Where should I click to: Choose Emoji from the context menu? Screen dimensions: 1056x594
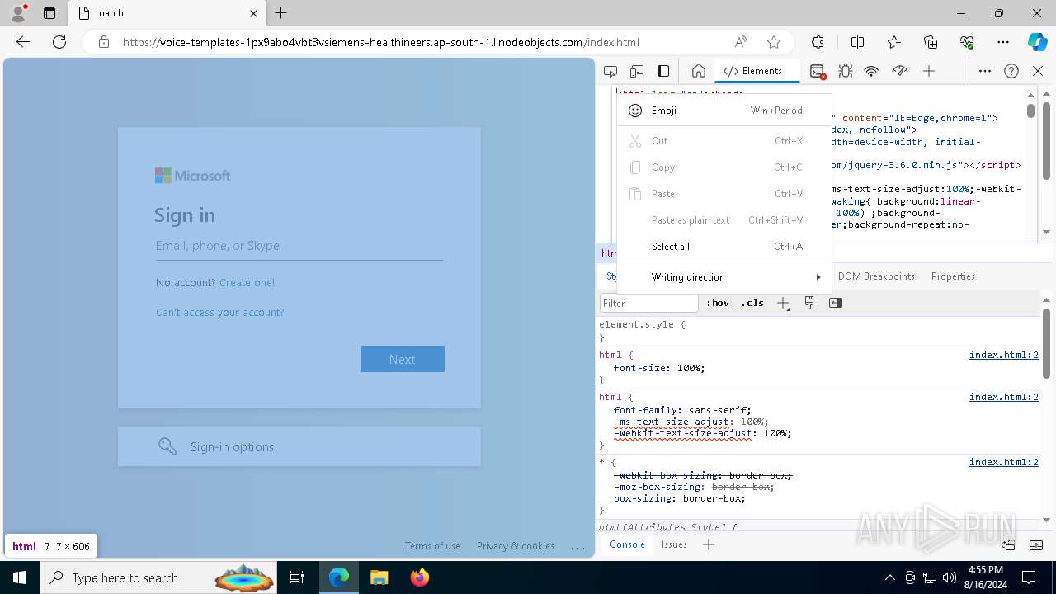coord(724,111)
